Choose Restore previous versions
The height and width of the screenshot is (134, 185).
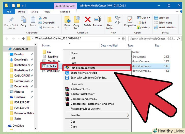pos(86,109)
